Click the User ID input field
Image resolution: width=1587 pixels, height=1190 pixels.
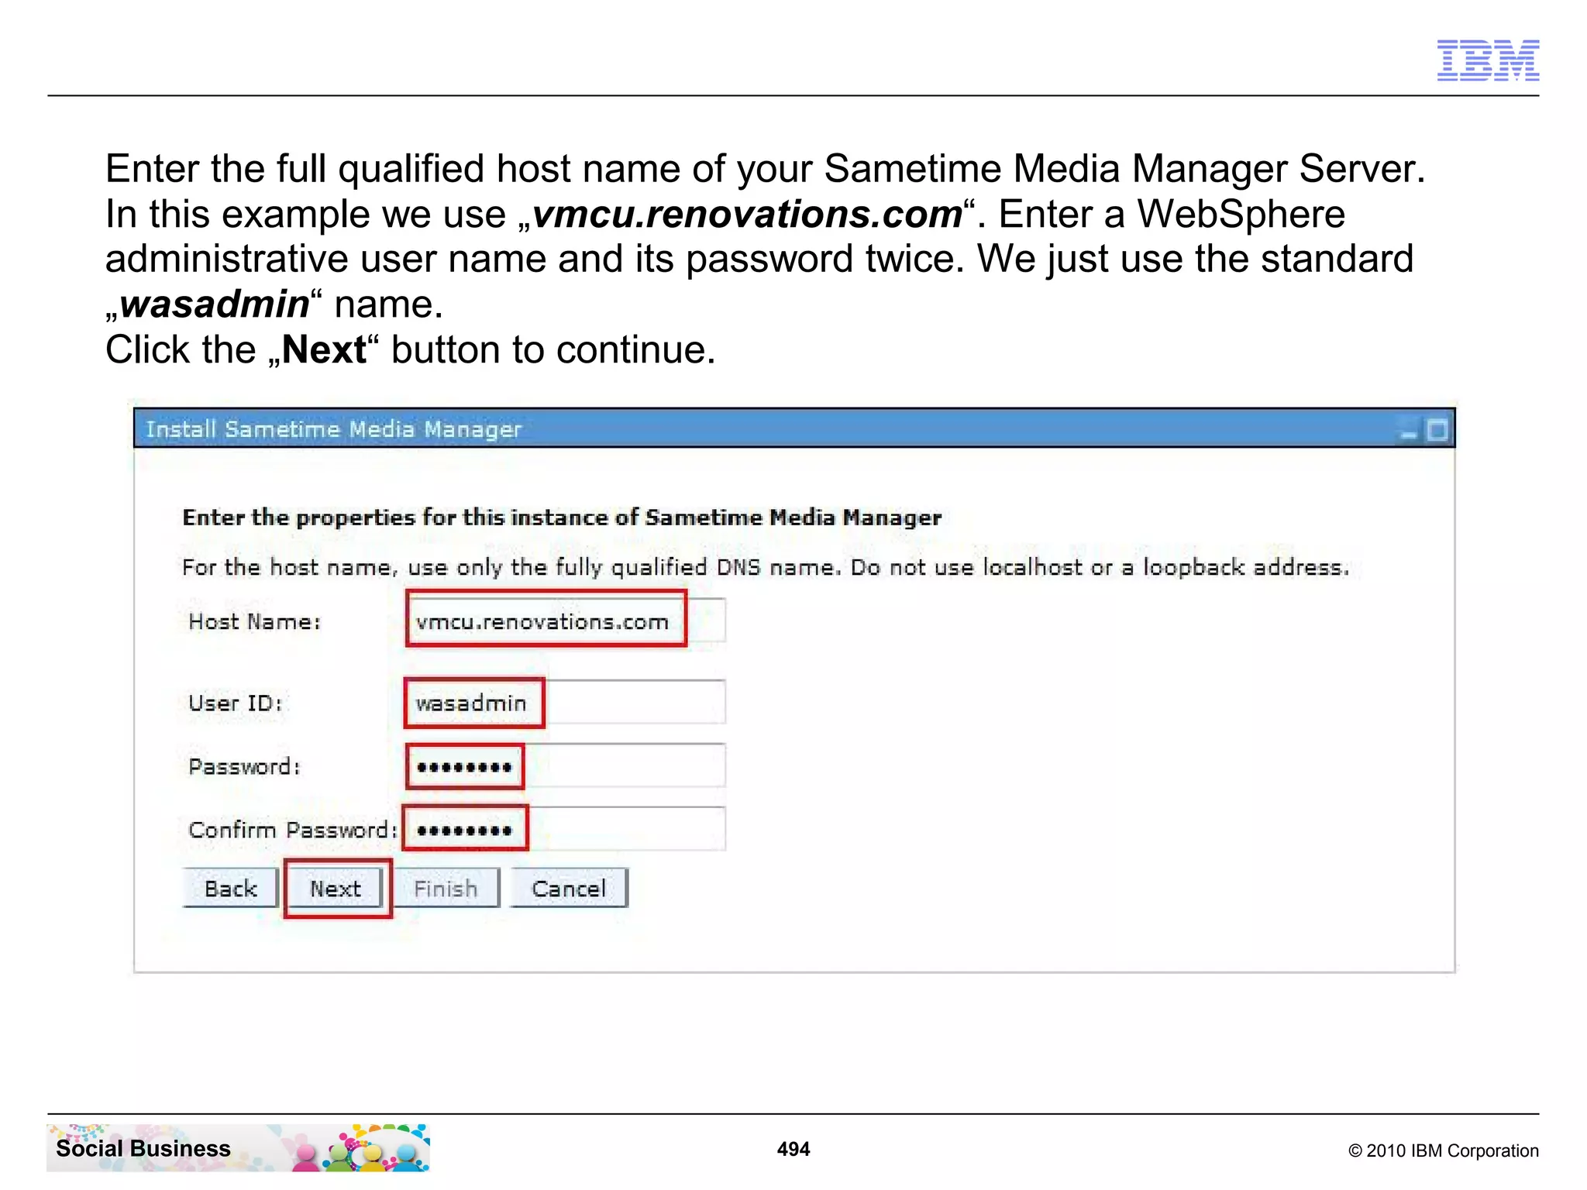pos(566,702)
